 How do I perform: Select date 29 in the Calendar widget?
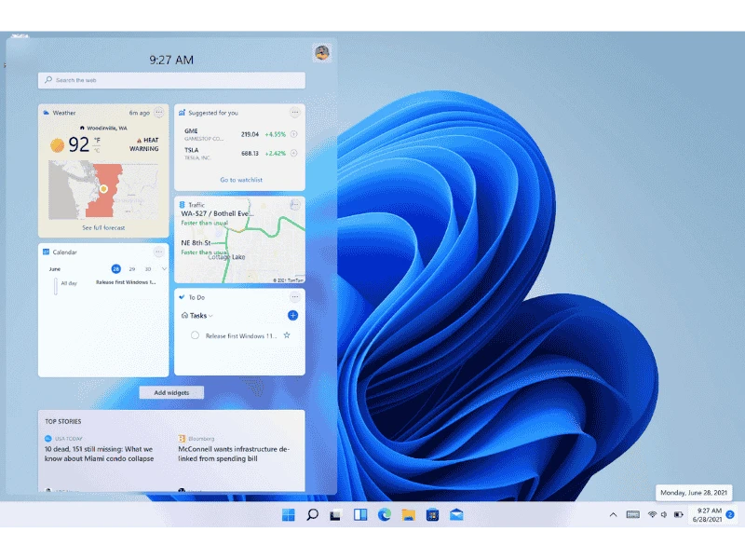tap(132, 269)
